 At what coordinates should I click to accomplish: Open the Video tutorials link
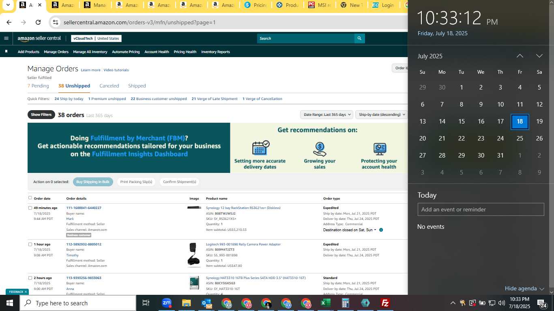(116, 70)
